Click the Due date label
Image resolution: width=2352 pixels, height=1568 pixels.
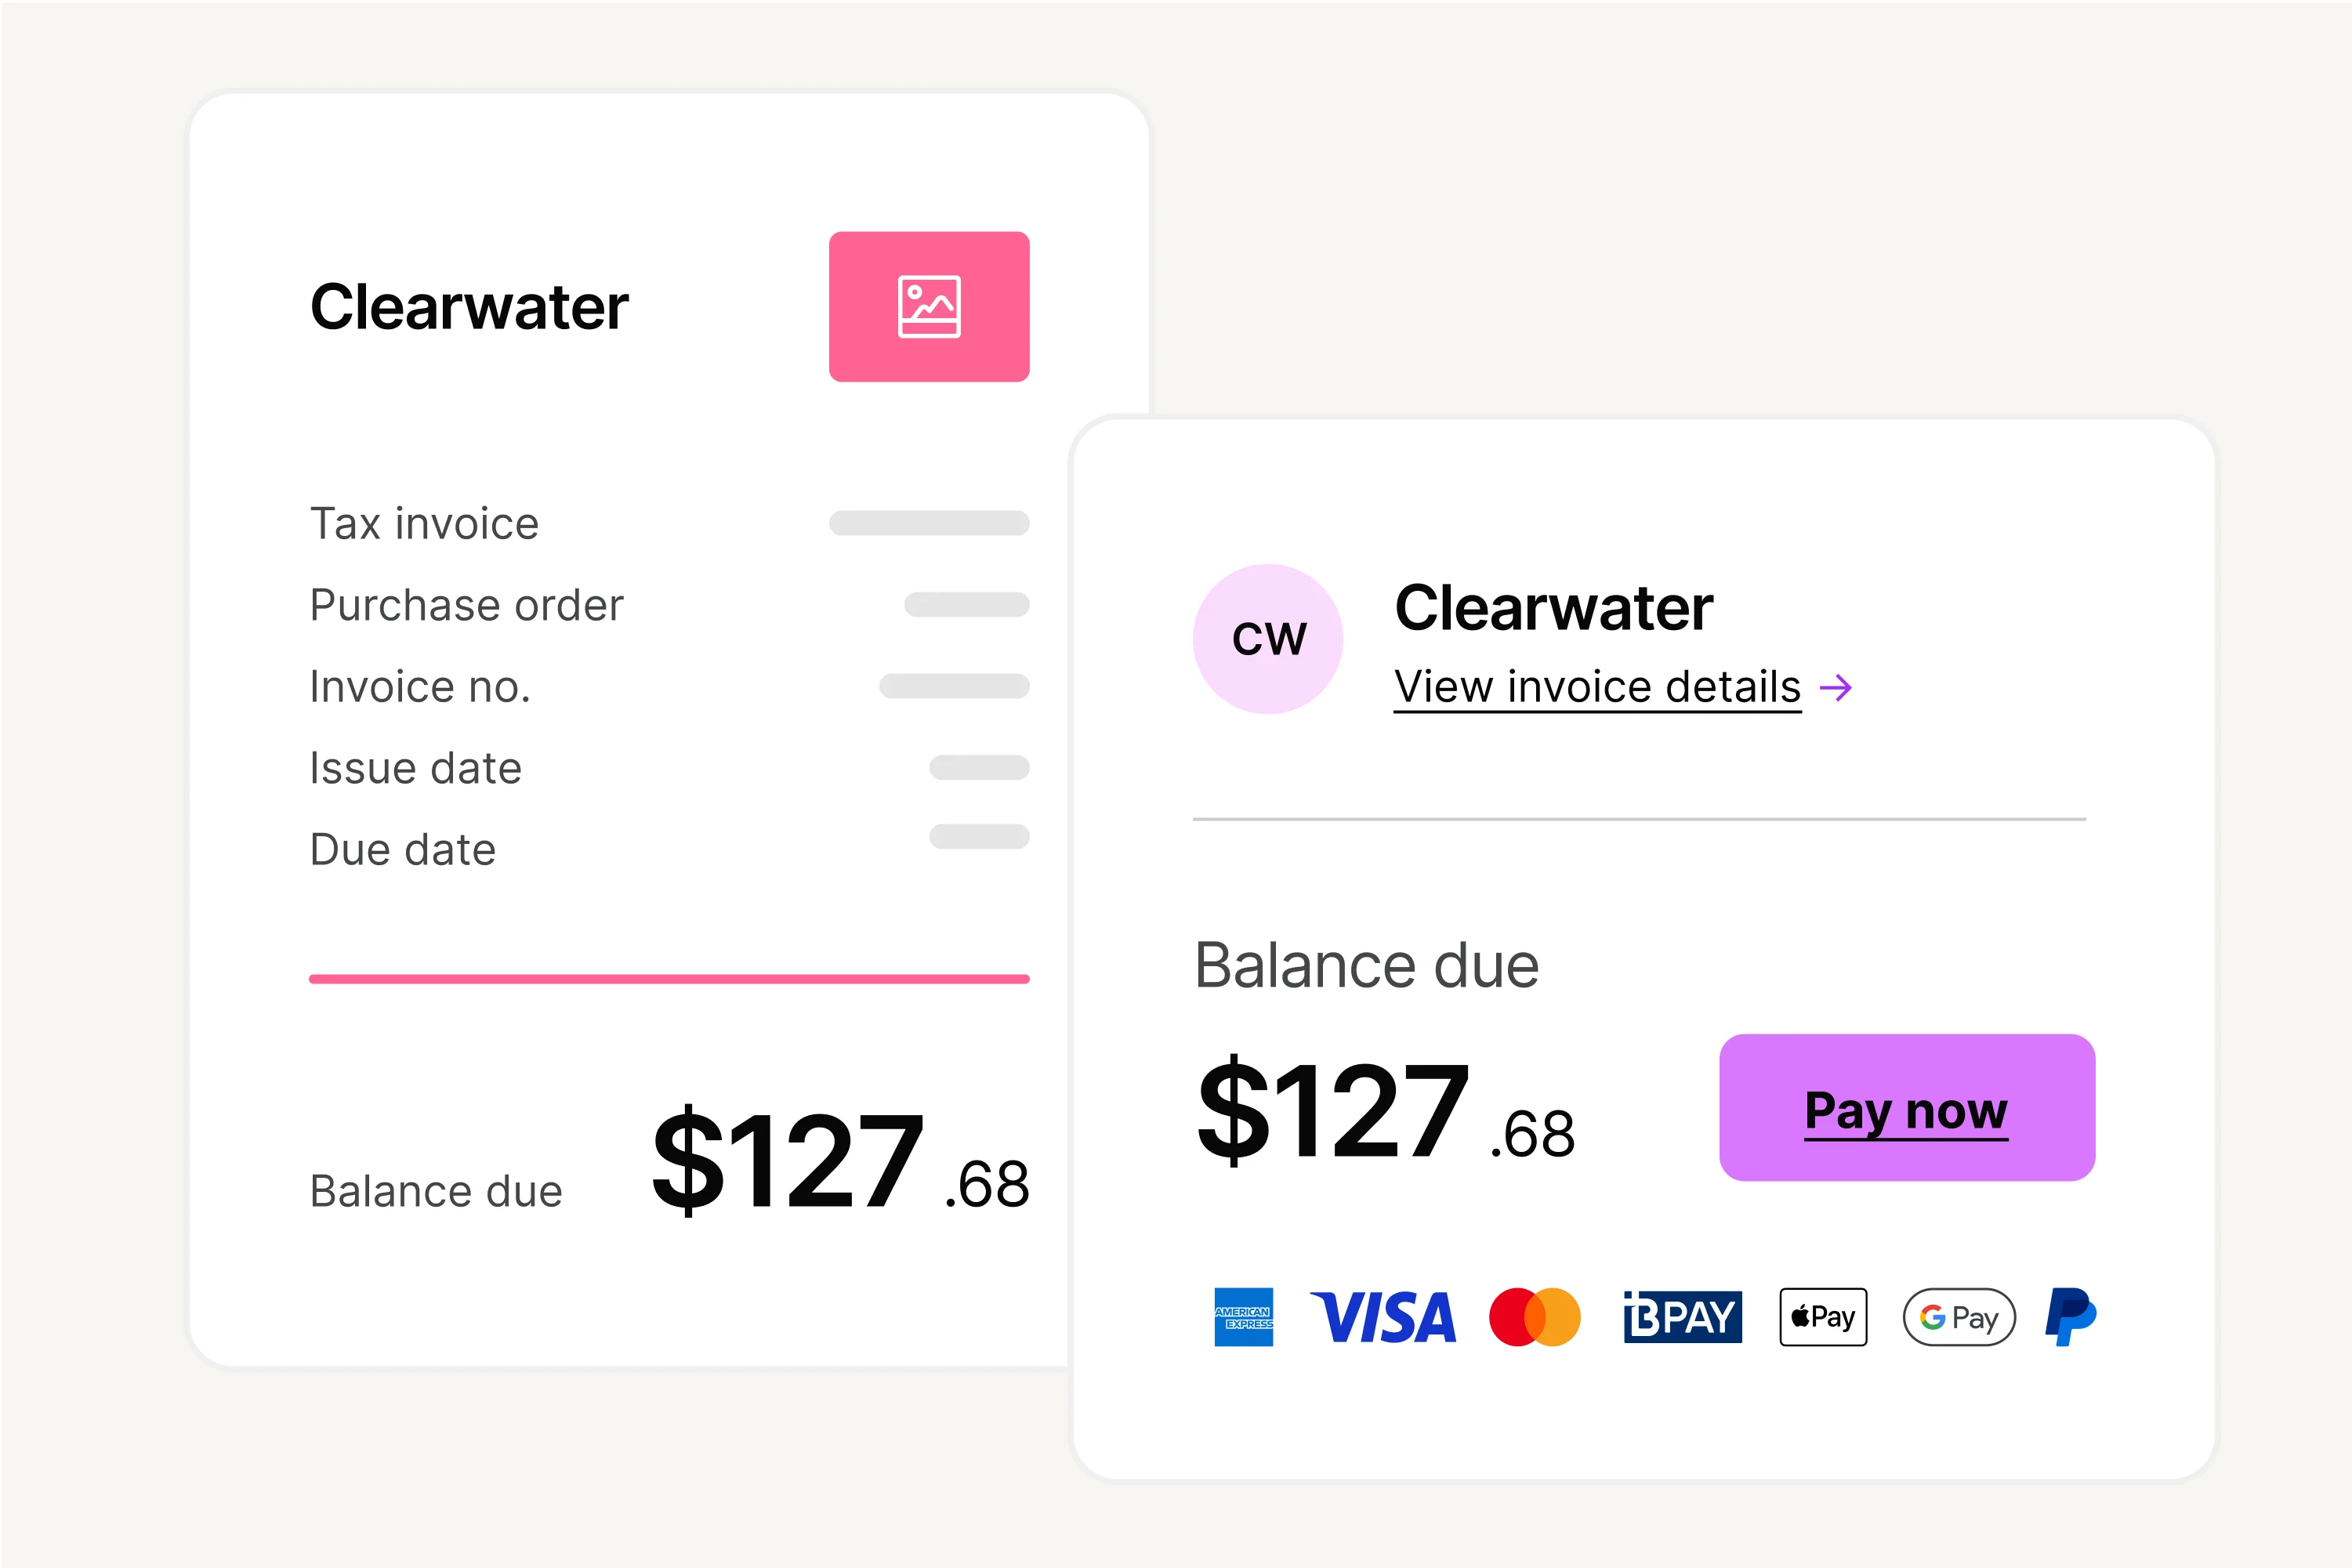[402, 850]
